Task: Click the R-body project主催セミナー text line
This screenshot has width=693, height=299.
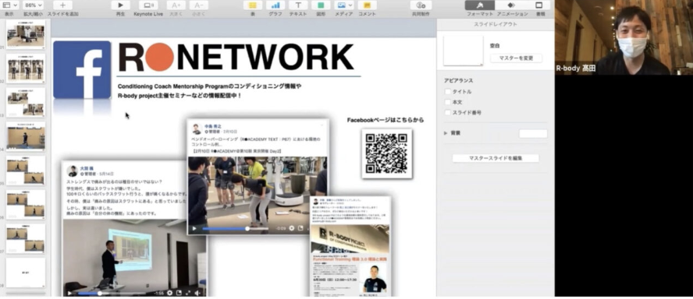Action: click(179, 95)
